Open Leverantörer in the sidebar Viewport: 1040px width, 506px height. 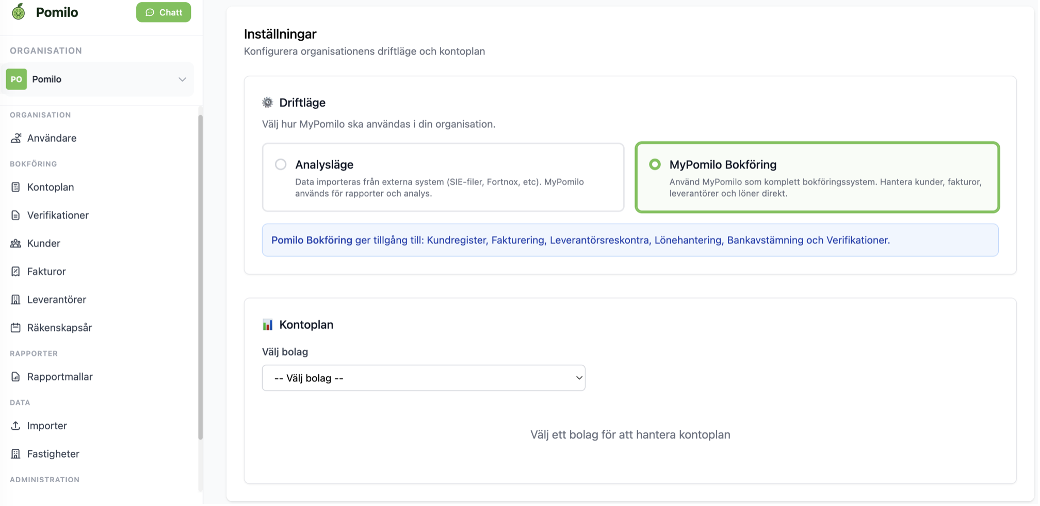(x=57, y=299)
